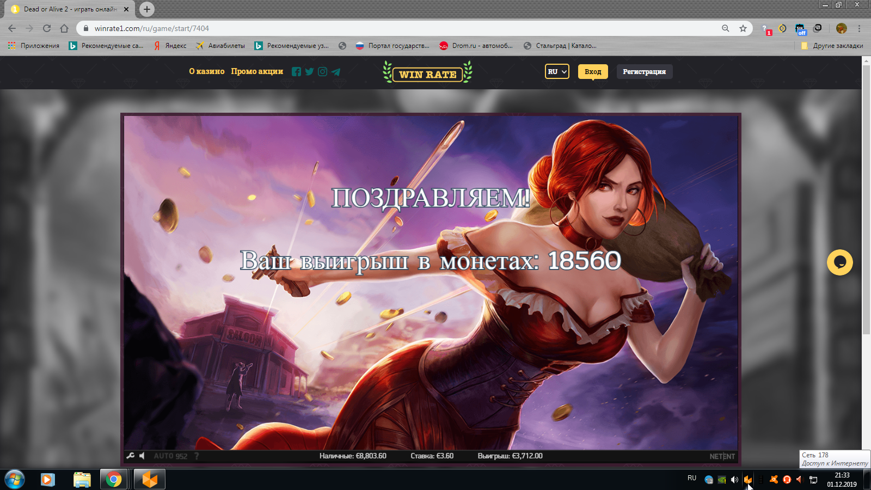
Task: Click the WIN RATE logo
Action: pos(427,72)
